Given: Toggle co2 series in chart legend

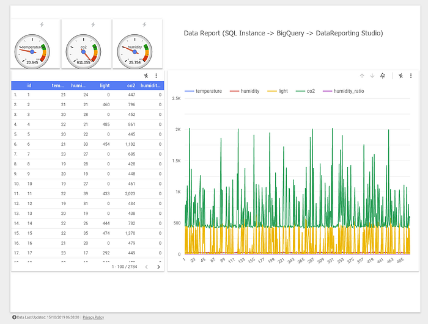Looking at the screenshot, I should [306, 91].
